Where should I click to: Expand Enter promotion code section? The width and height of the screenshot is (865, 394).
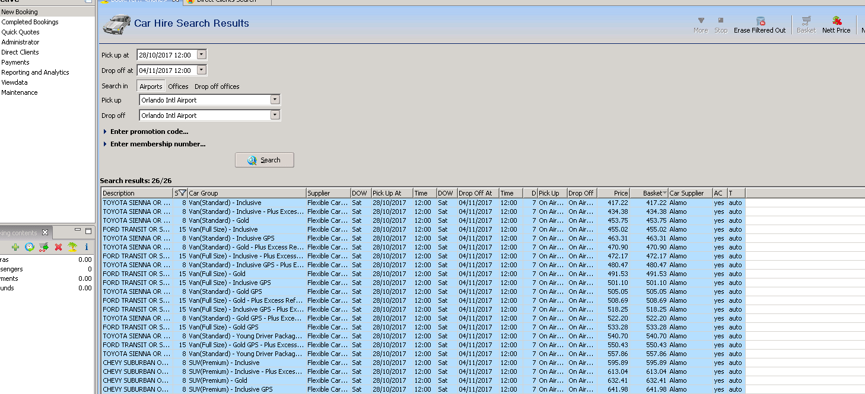(x=145, y=132)
